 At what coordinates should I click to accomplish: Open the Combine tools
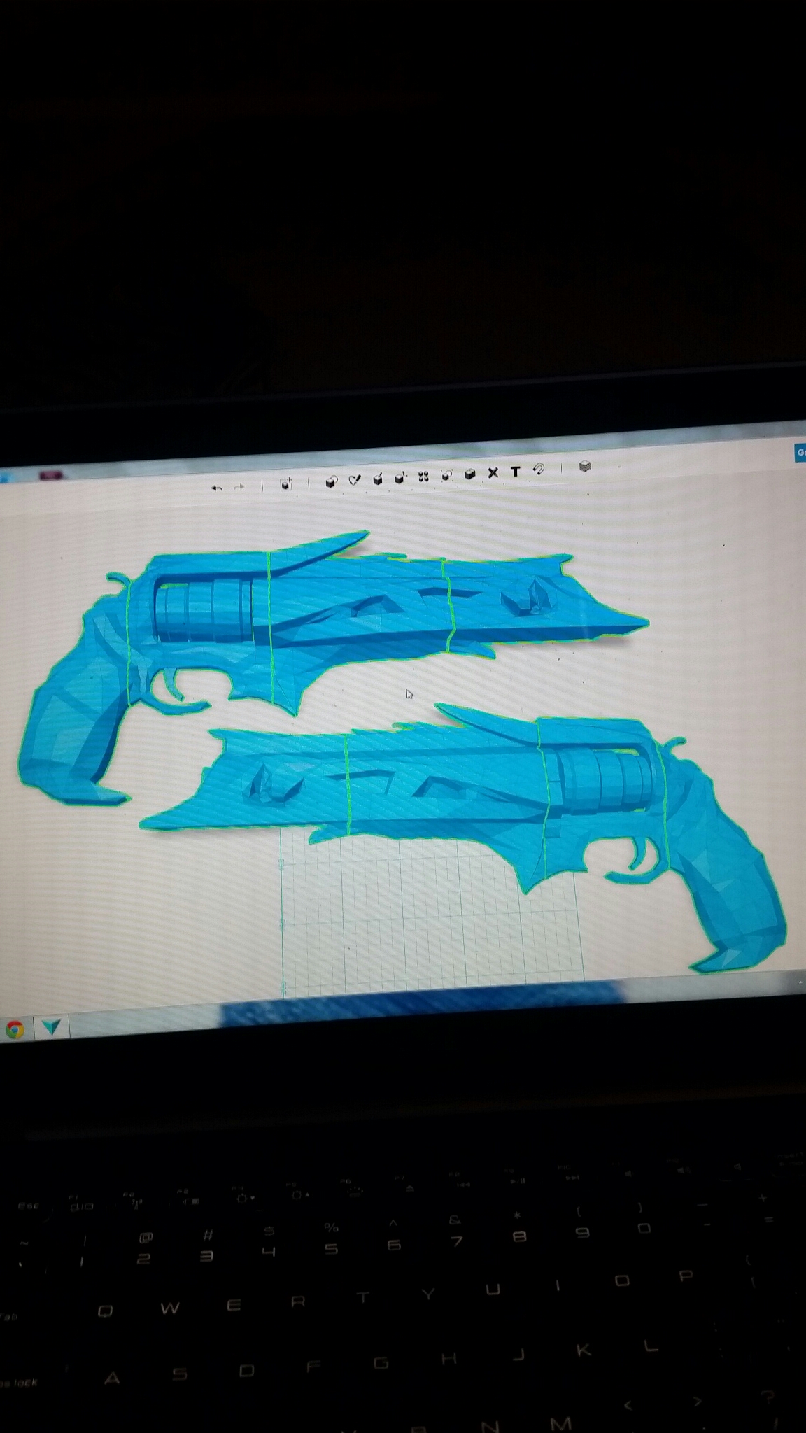click(469, 474)
